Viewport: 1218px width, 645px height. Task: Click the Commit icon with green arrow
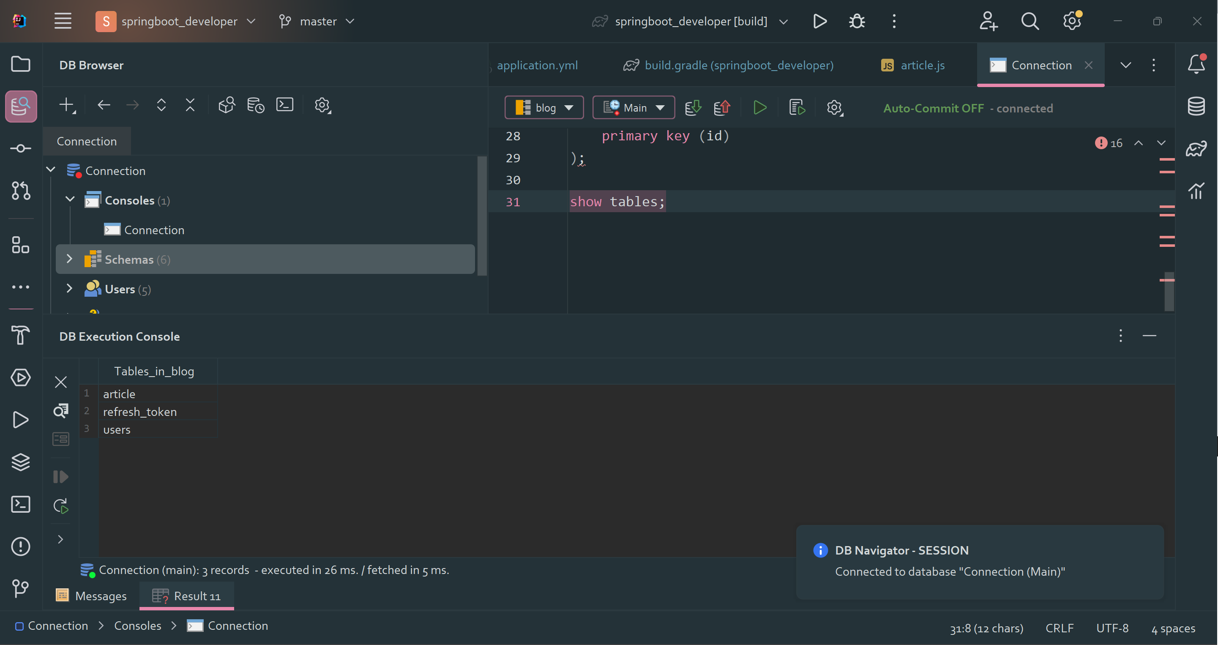pos(693,108)
